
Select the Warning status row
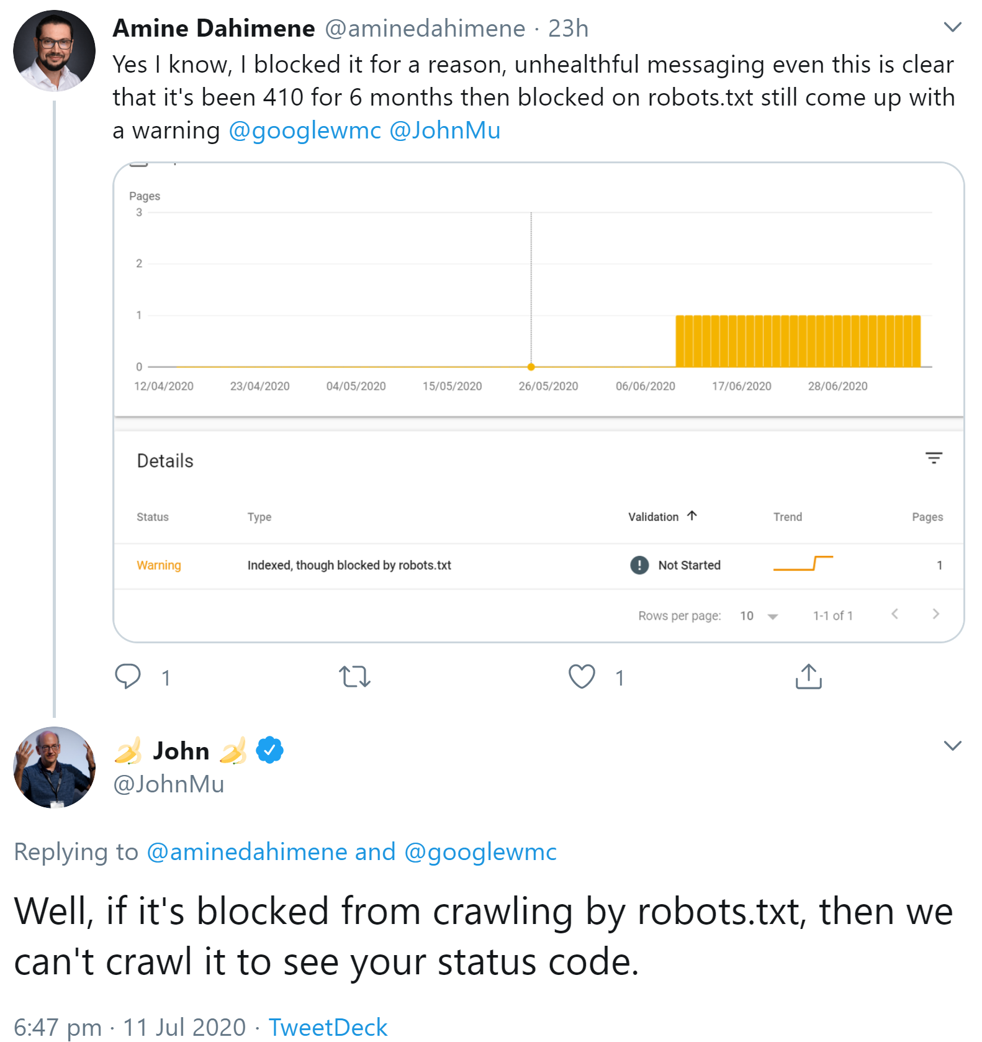click(x=159, y=564)
